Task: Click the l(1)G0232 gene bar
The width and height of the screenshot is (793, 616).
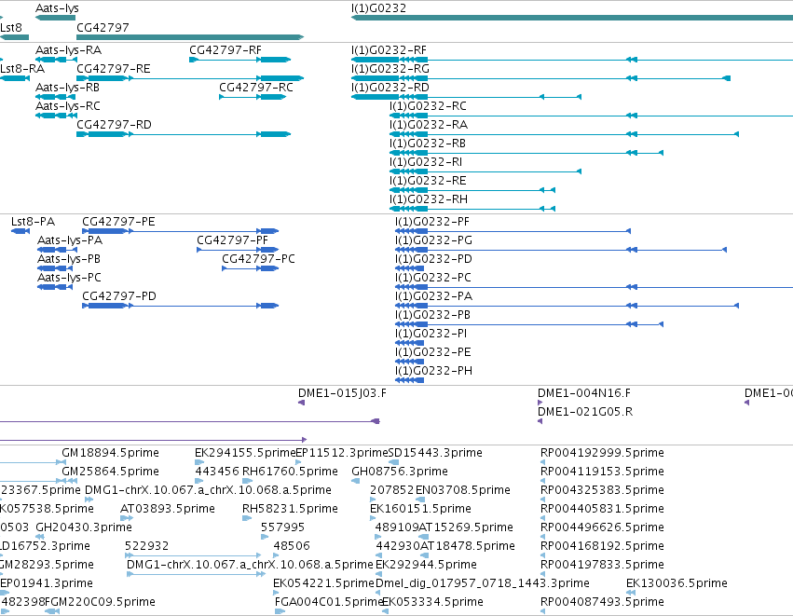Action: click(572, 18)
